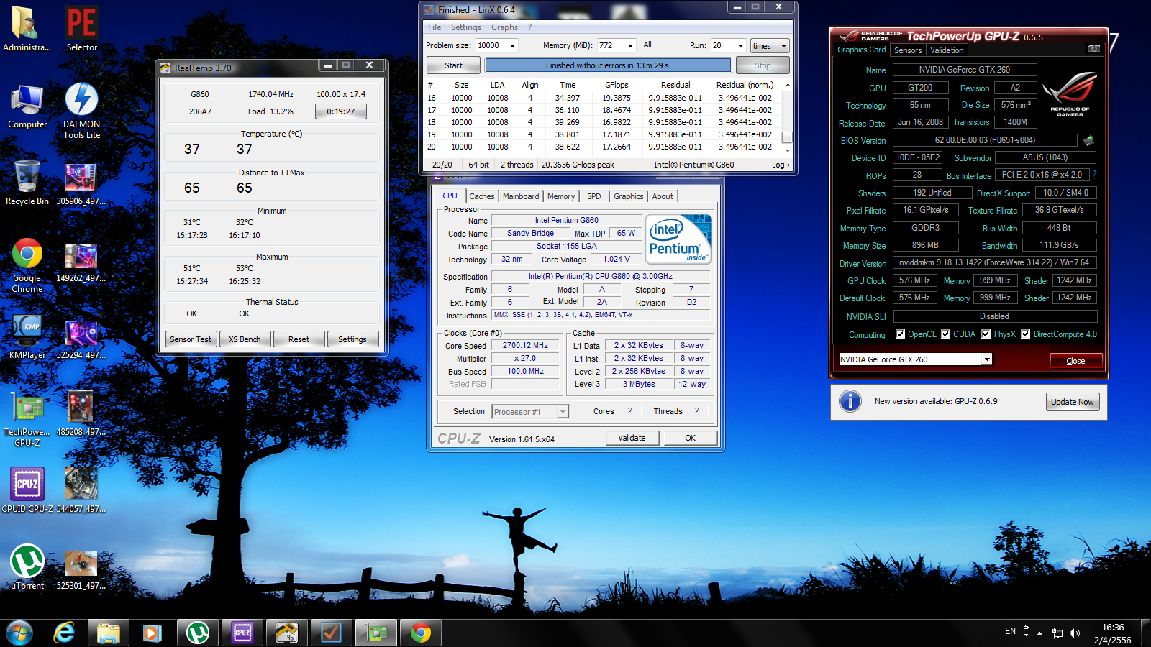The image size is (1151, 647).
Task: Click the BIOS save chip icon in GPU-Z
Action: 1088,141
